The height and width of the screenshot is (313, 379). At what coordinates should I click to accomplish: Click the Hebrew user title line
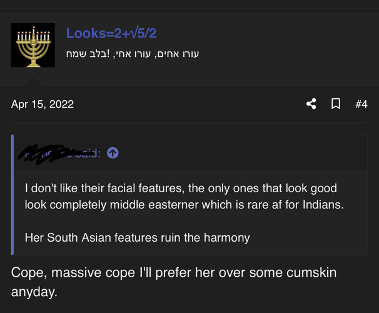click(133, 54)
